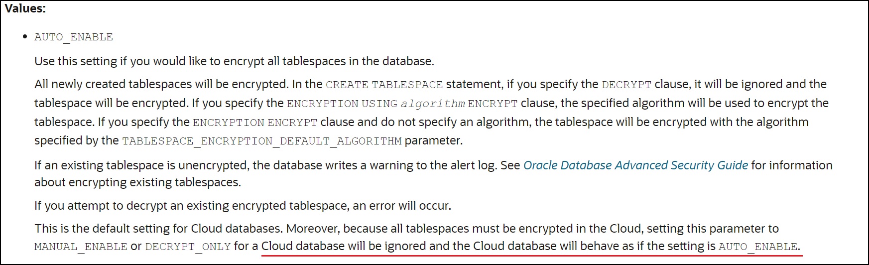The width and height of the screenshot is (869, 265).
Task: Click the TABLESPACE_ENCRYPTION_DEFAULT_ALGORITHM parameter name
Action: [x=262, y=141]
